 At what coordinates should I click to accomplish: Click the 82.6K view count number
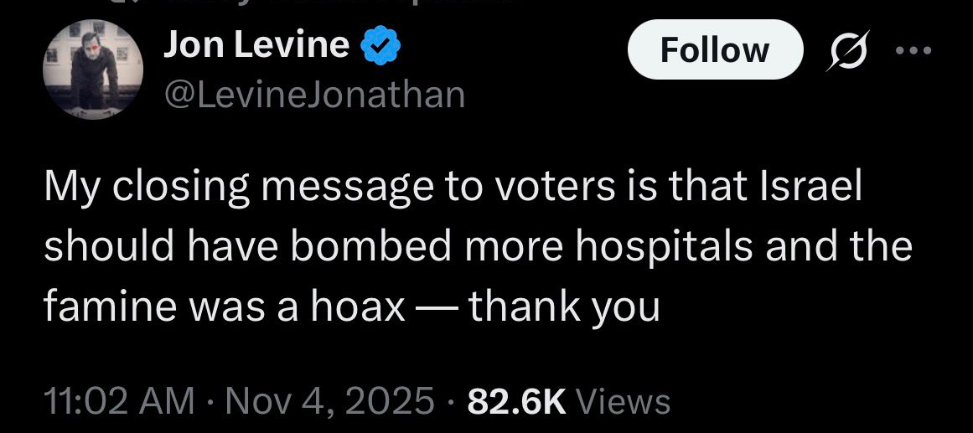tap(517, 400)
